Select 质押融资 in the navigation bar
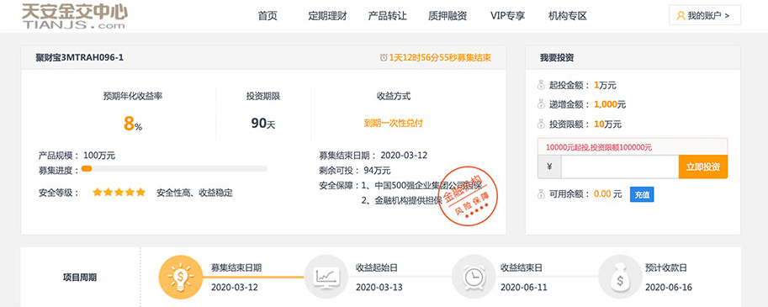 [448, 16]
